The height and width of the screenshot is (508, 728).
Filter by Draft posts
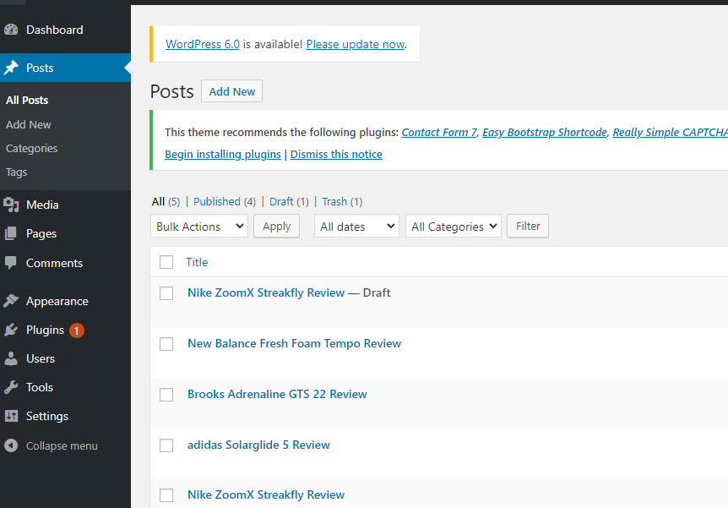[281, 202]
